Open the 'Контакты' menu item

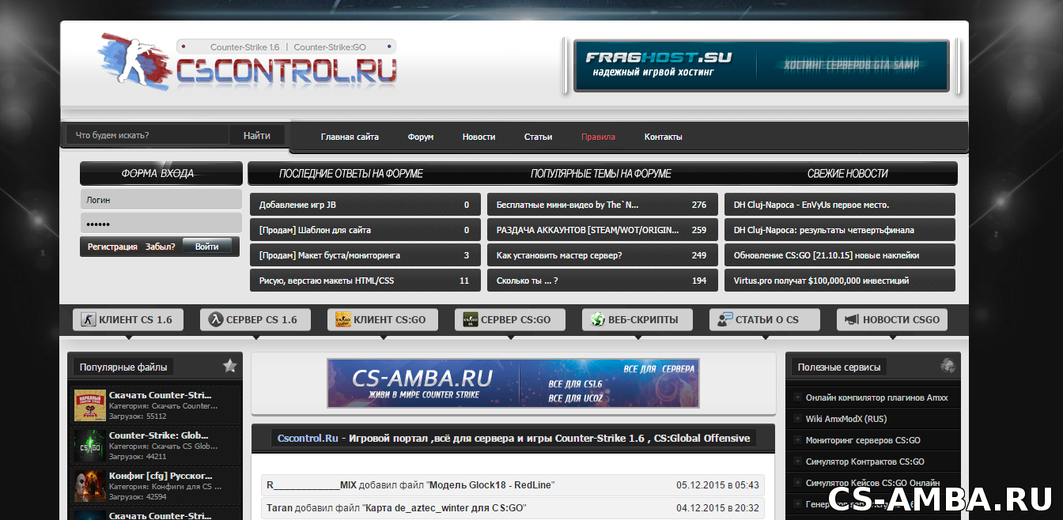click(663, 137)
